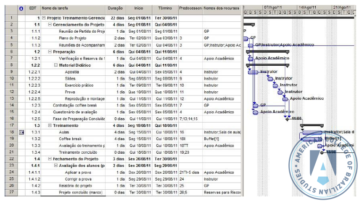Select the task Reuniões de Acompanhamento

[x=82, y=45]
